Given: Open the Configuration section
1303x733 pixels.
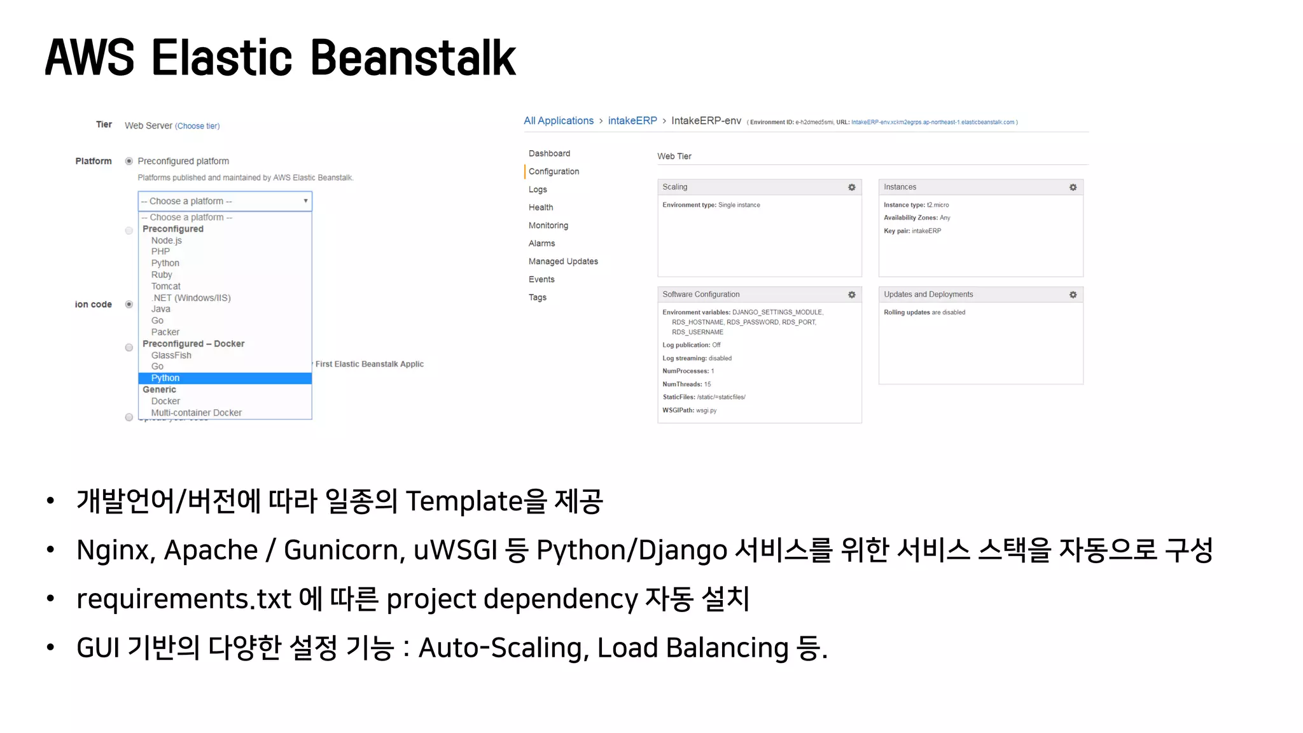Looking at the screenshot, I should coord(554,171).
